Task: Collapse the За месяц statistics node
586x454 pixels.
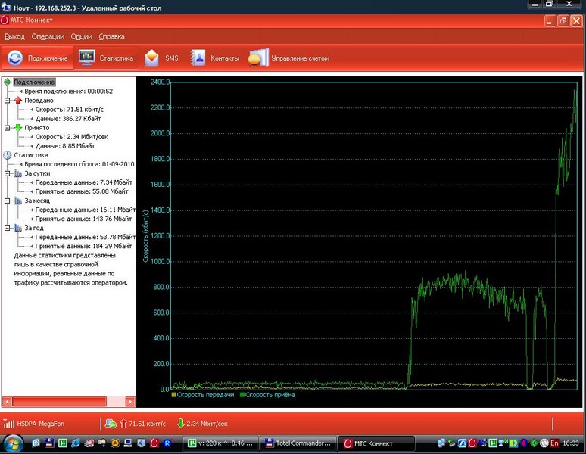Action: coord(7,201)
